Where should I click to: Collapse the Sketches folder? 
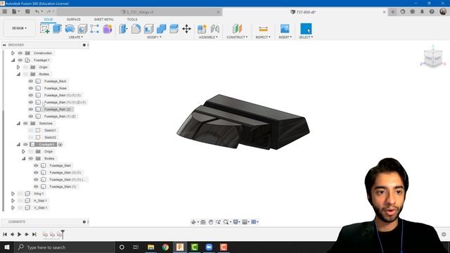[18, 124]
